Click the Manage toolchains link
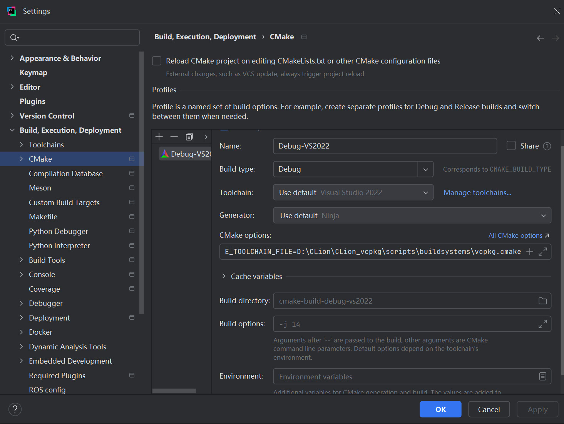This screenshot has height=424, width=564. pos(477,192)
